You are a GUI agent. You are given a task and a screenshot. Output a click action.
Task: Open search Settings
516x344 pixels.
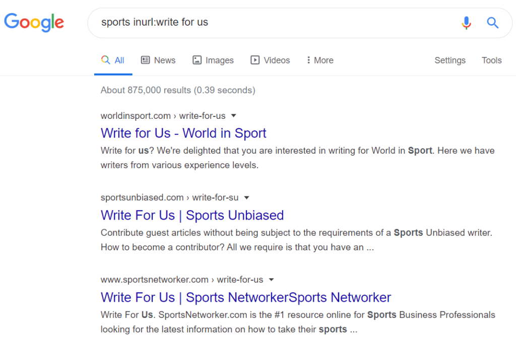(450, 60)
